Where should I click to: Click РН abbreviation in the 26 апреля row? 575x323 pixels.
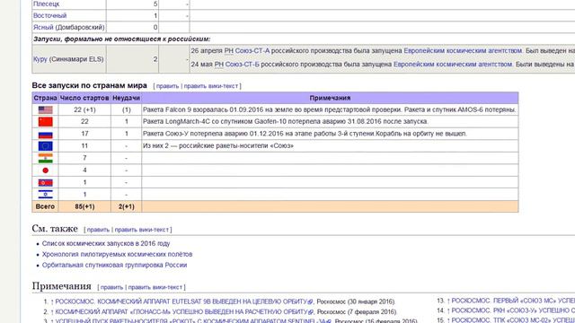tap(229, 51)
